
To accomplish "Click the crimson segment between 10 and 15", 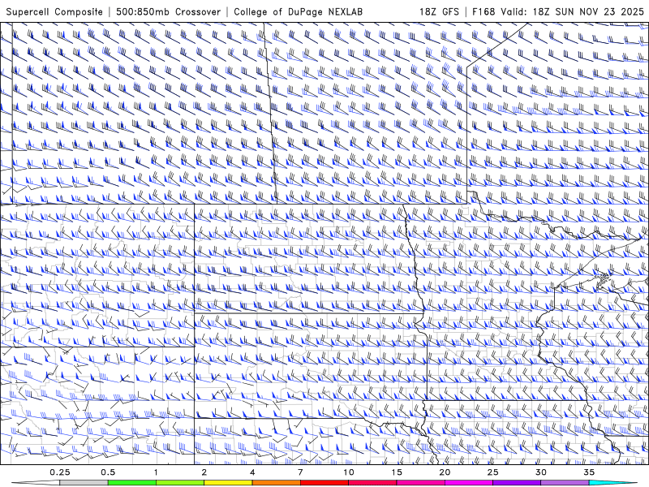I will [x=372, y=483].
